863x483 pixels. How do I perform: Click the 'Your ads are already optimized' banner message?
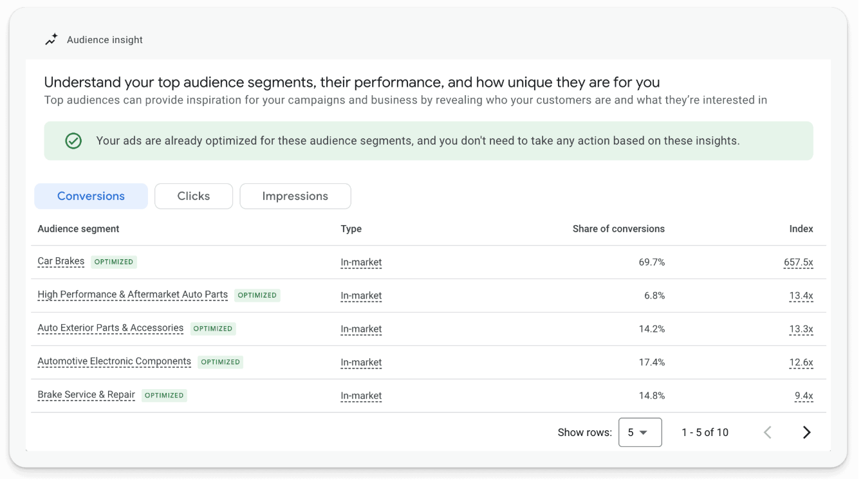point(418,141)
